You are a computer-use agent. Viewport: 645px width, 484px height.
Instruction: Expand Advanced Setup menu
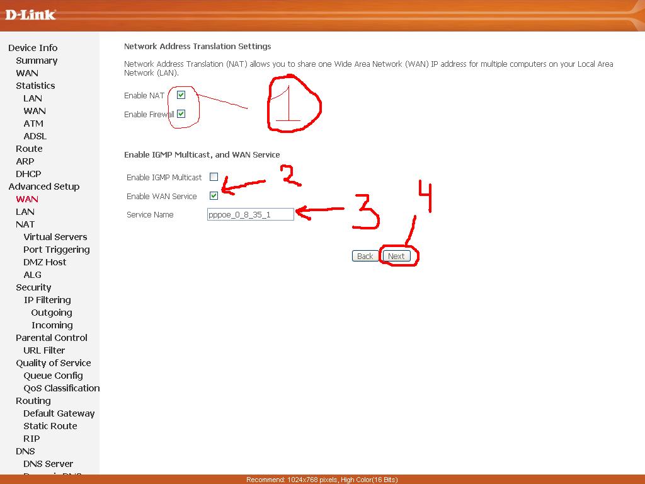pos(44,187)
